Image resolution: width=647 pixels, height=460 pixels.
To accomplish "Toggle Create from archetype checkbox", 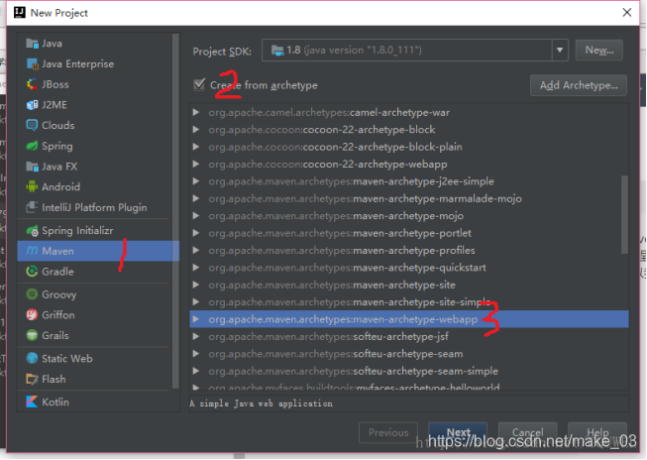I will [199, 84].
